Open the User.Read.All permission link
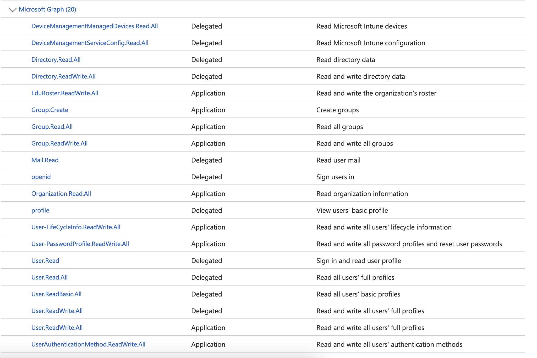Viewport: 537px width, 358px height. [50, 277]
